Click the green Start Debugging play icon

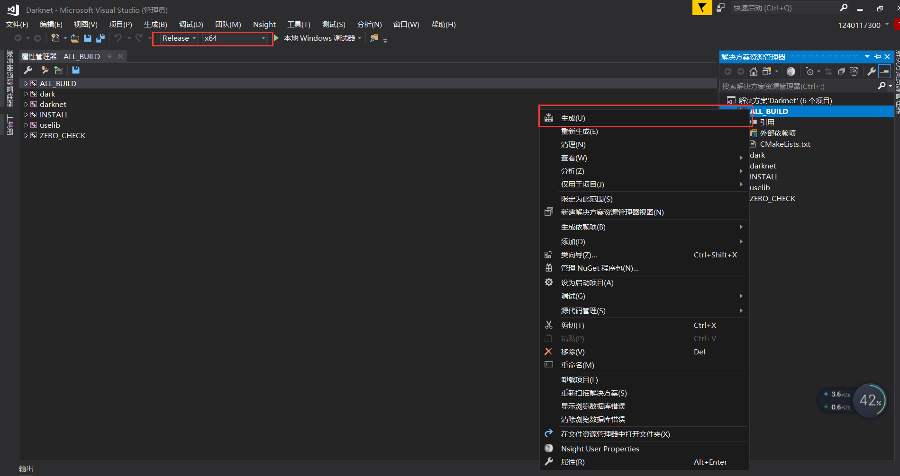pyautogui.click(x=276, y=38)
